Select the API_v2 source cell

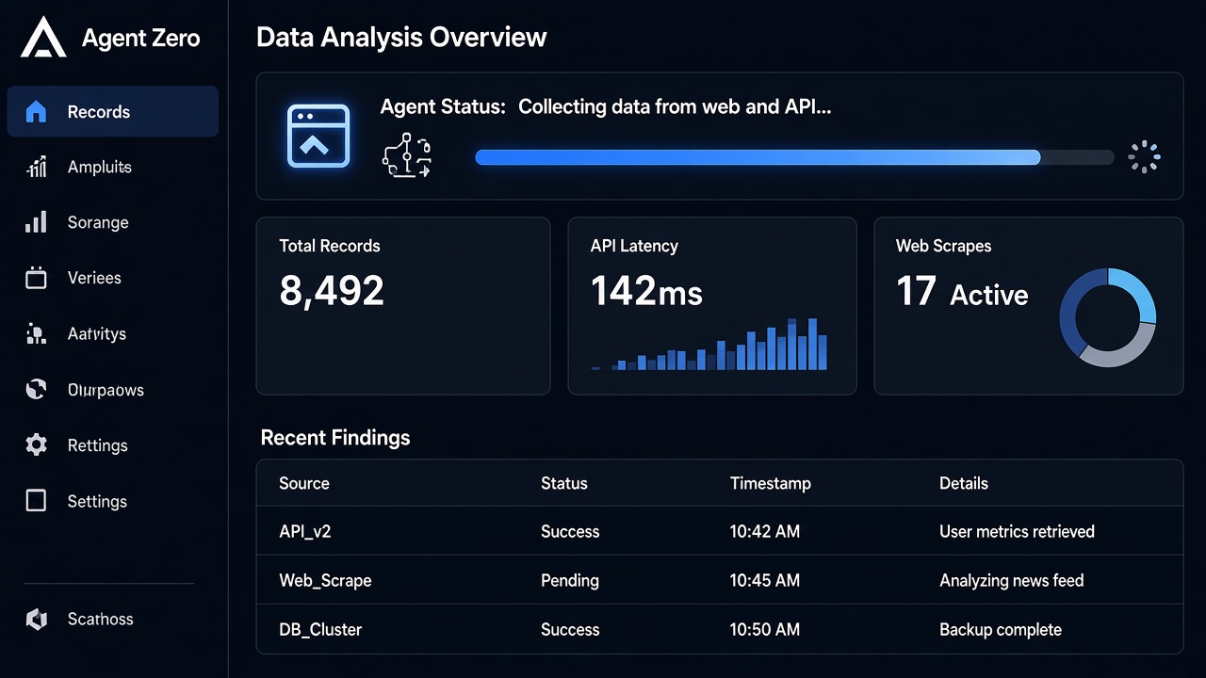coord(305,531)
